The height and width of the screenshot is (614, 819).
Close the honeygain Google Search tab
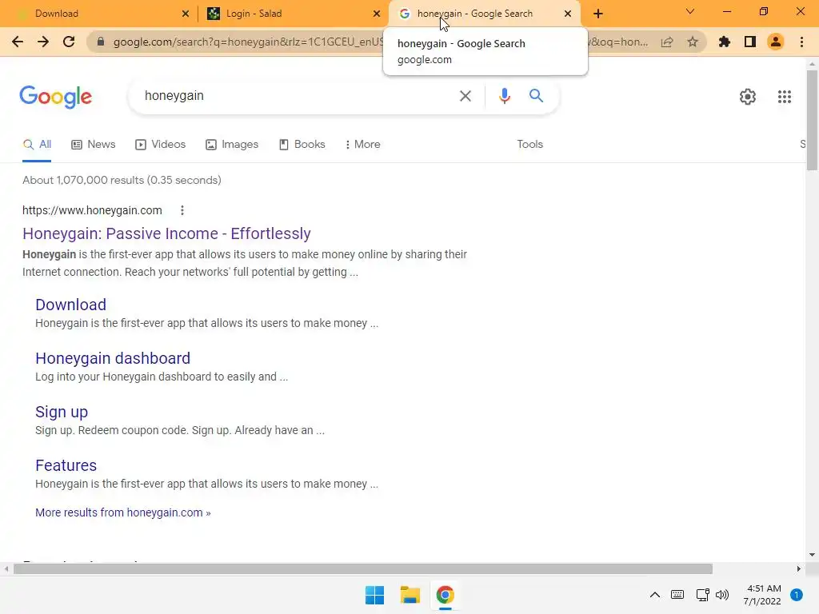(568, 14)
